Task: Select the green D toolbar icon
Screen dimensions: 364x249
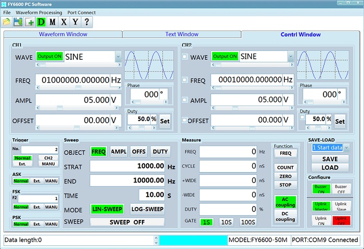Action: click(41, 22)
